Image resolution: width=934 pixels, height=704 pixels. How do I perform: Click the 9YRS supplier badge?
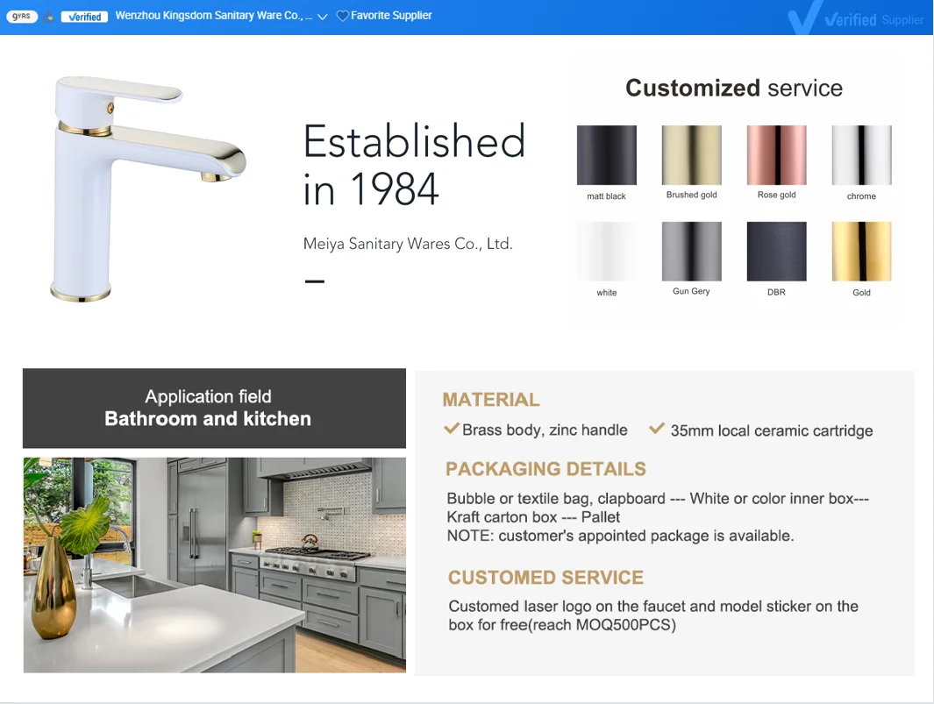click(21, 16)
